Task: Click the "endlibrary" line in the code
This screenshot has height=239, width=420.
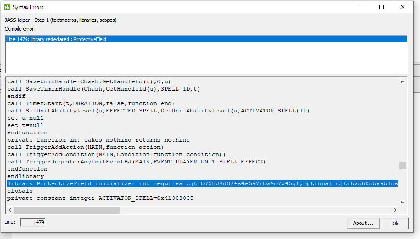Action: [x=26, y=176]
